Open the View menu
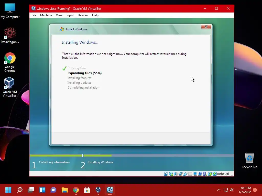 [x=59, y=15]
